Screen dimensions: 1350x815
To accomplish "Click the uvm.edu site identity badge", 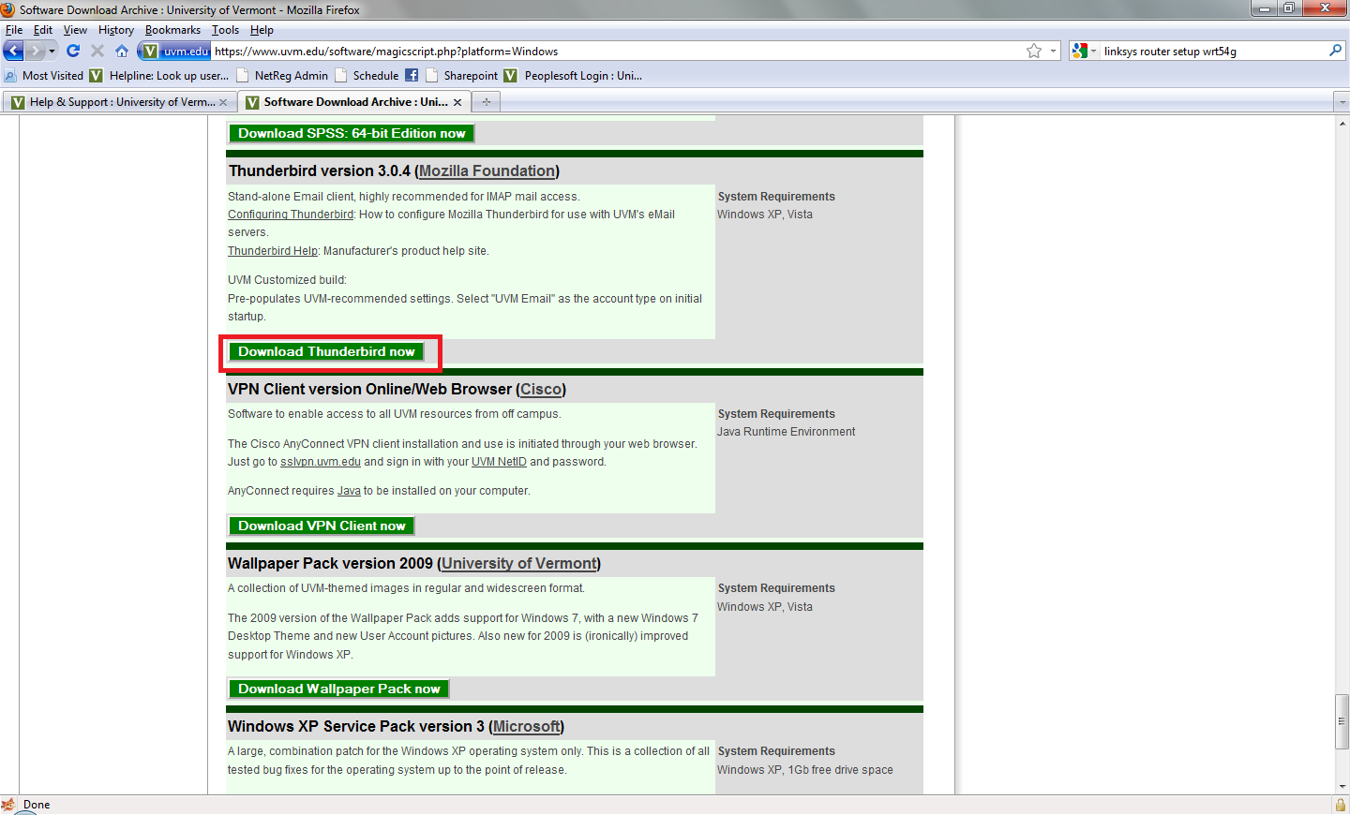I will point(175,52).
